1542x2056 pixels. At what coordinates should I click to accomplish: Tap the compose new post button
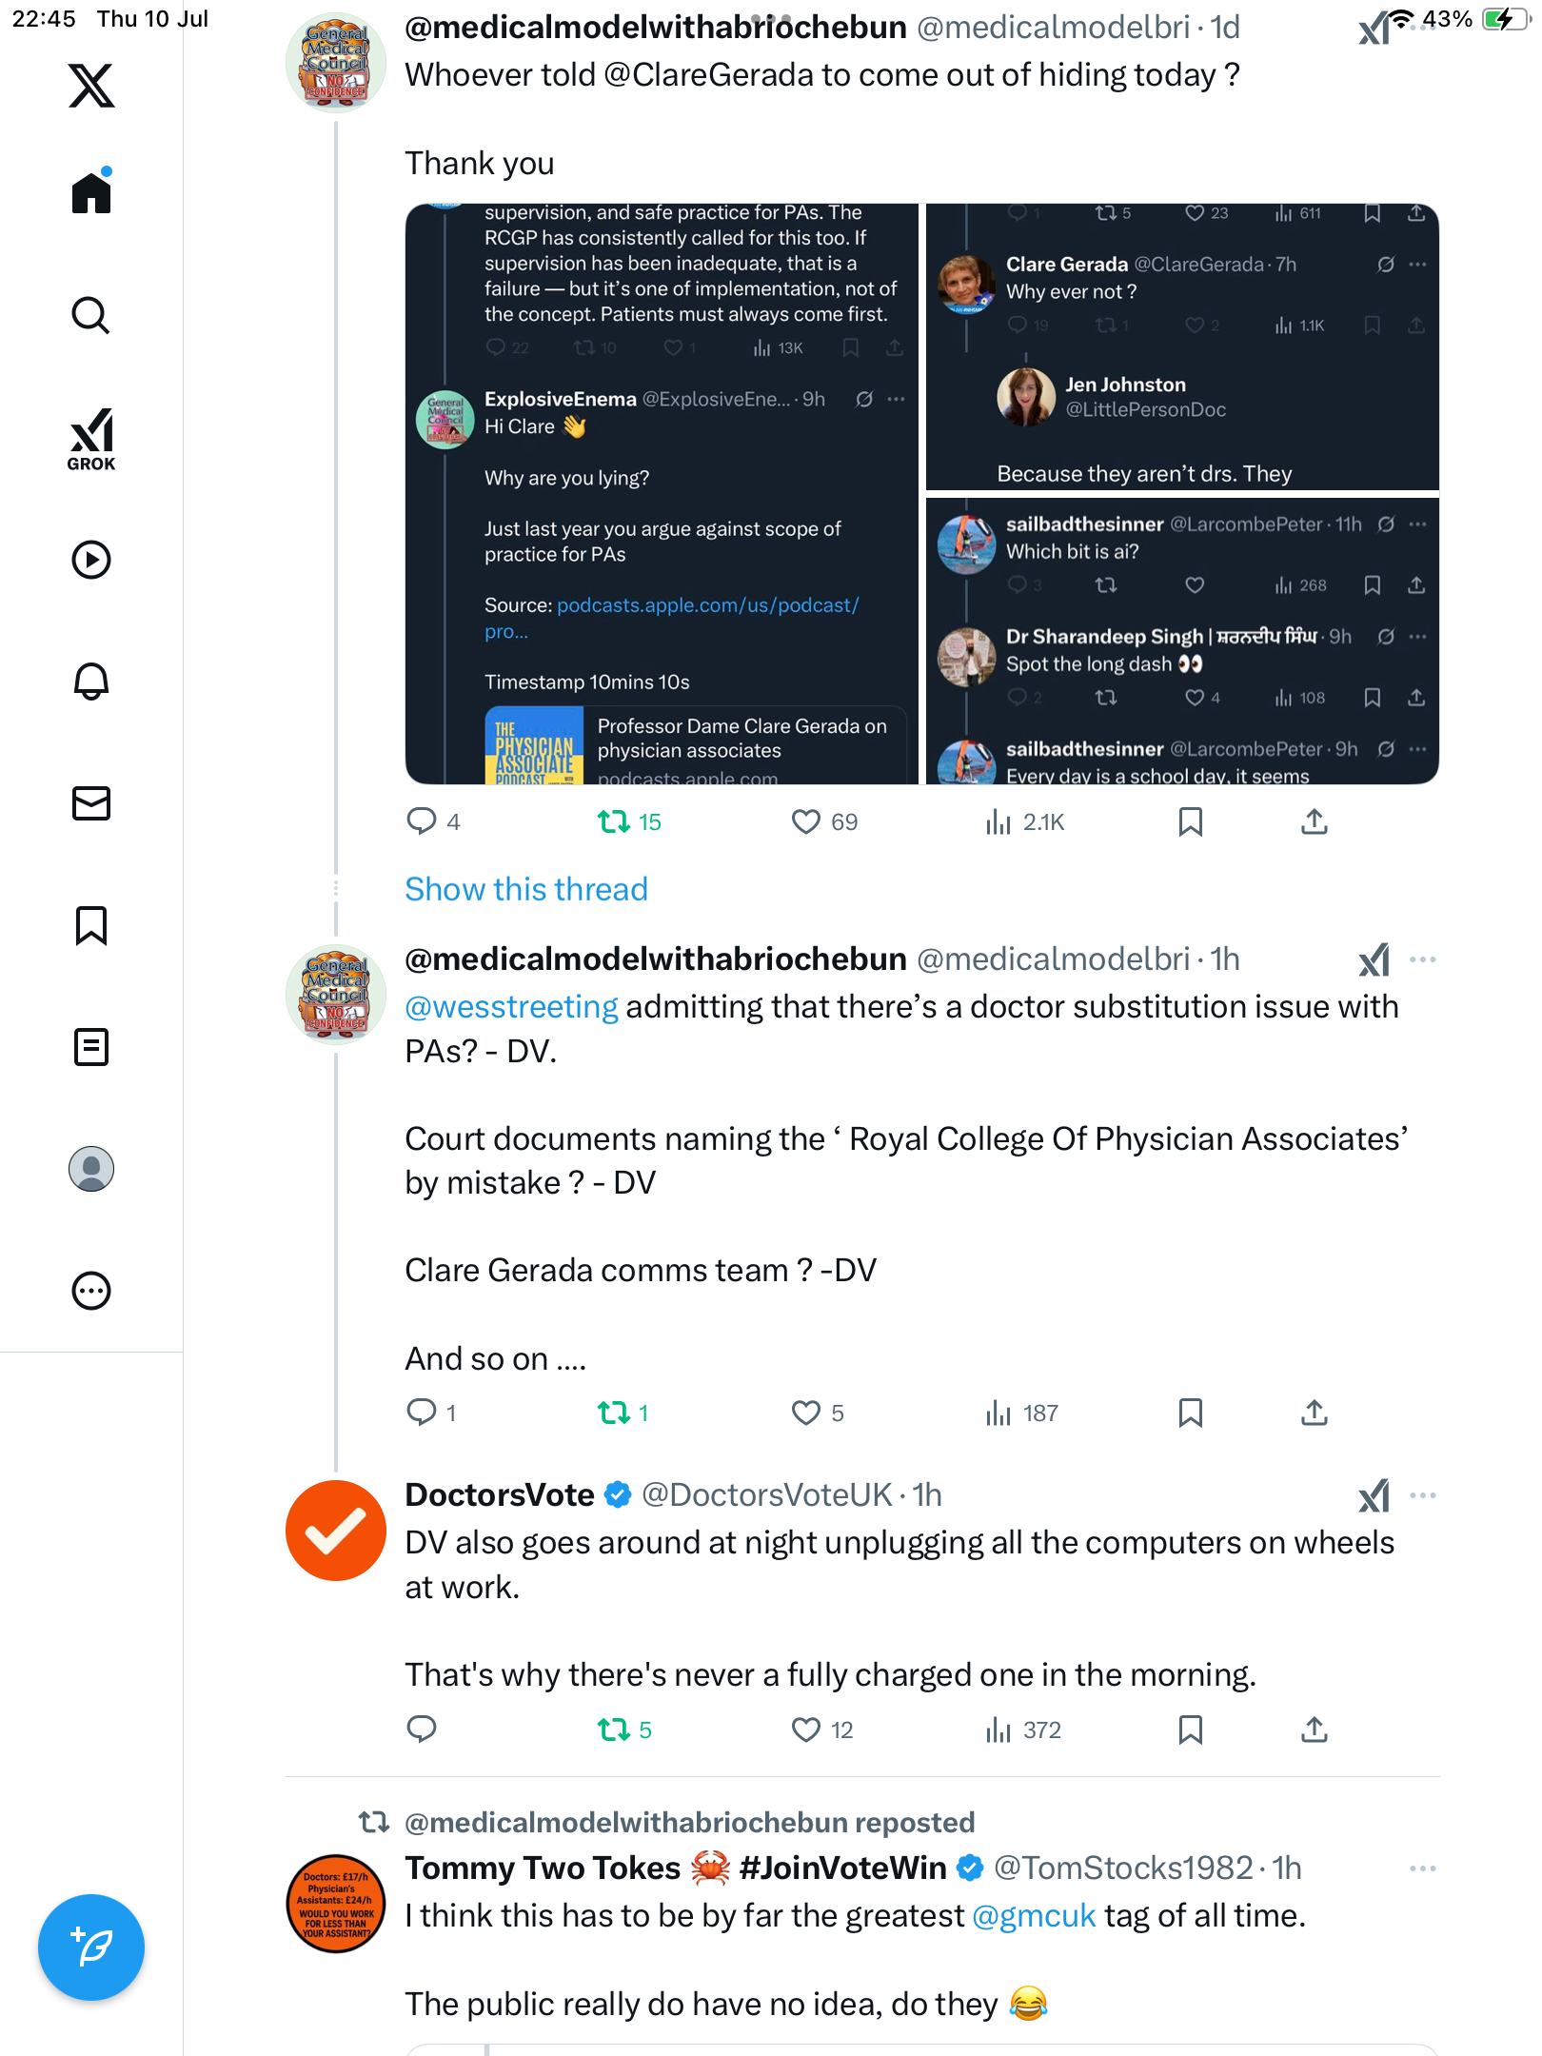(91, 1947)
